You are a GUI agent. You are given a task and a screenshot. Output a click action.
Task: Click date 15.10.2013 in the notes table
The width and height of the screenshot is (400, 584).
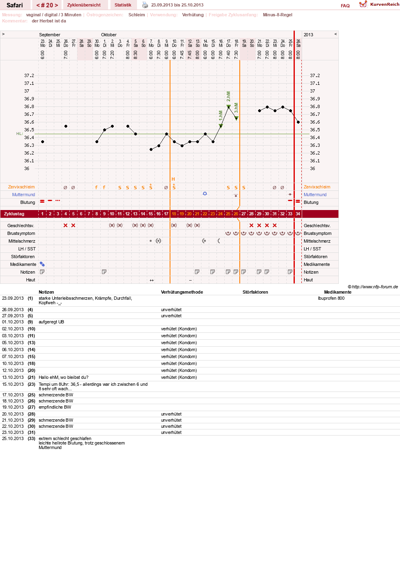click(x=13, y=384)
